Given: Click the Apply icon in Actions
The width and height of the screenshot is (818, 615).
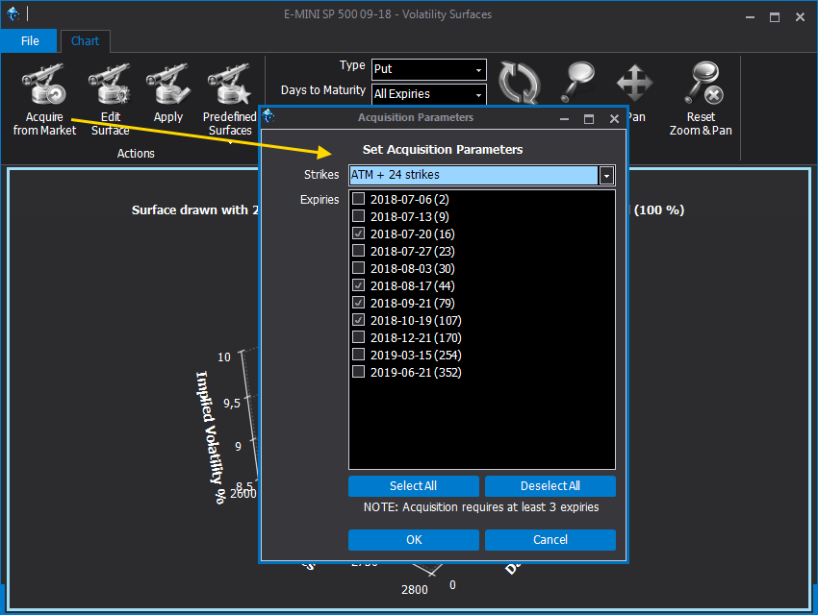Looking at the screenshot, I should [168, 87].
